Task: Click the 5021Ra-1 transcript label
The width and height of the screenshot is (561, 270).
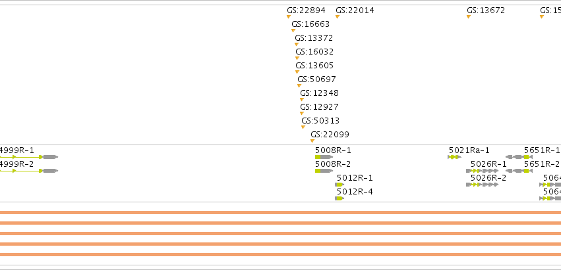Action: [x=469, y=150]
